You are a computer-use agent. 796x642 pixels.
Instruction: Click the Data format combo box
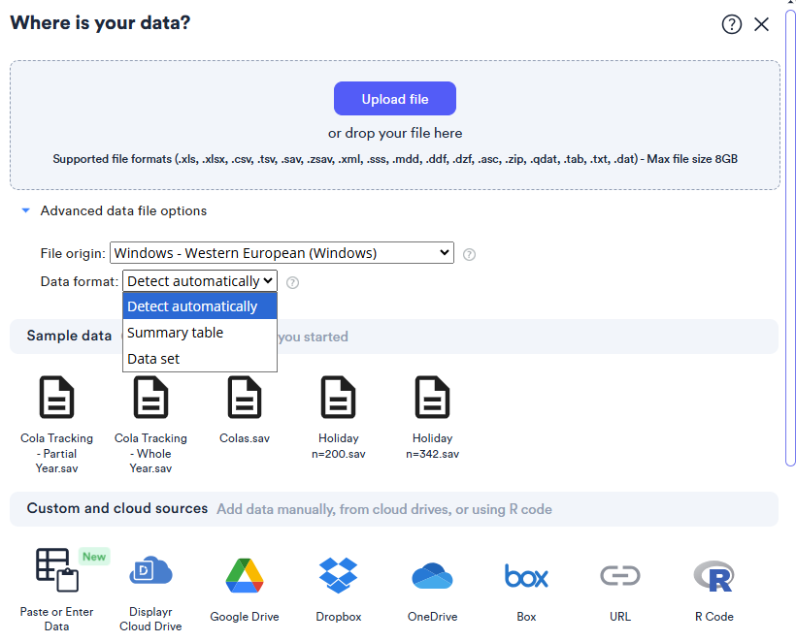coord(200,281)
